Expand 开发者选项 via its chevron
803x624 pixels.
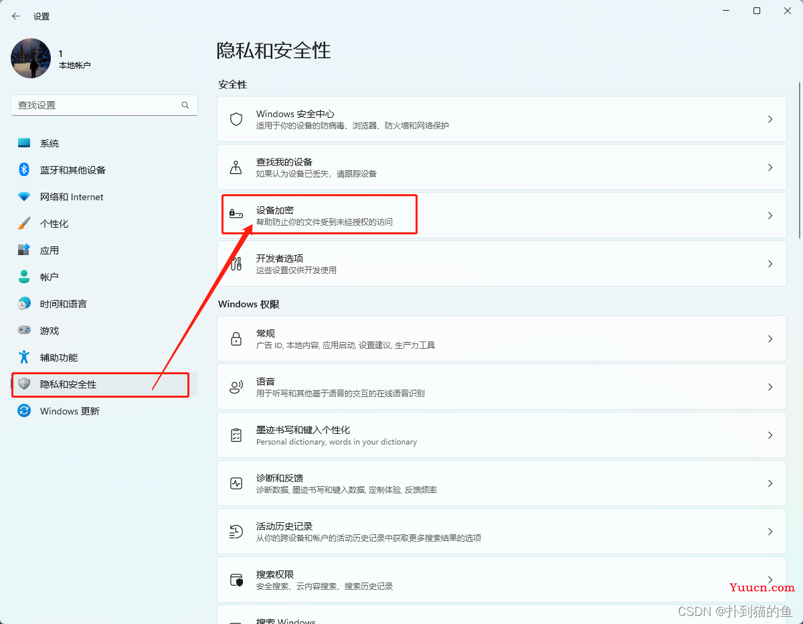(x=770, y=264)
